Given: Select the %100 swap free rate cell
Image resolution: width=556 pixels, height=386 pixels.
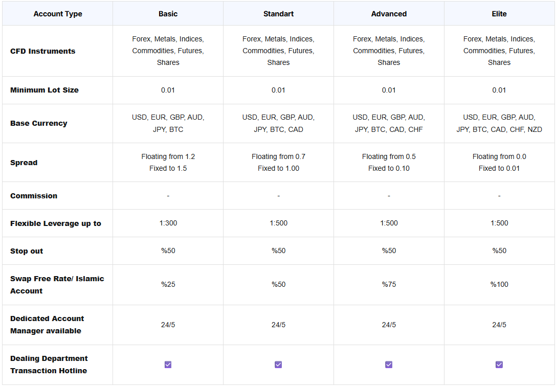Looking at the screenshot, I should coord(499,284).
